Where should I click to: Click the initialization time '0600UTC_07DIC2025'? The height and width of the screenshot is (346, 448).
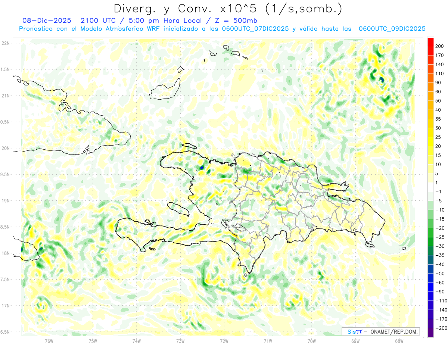[x=255, y=29]
